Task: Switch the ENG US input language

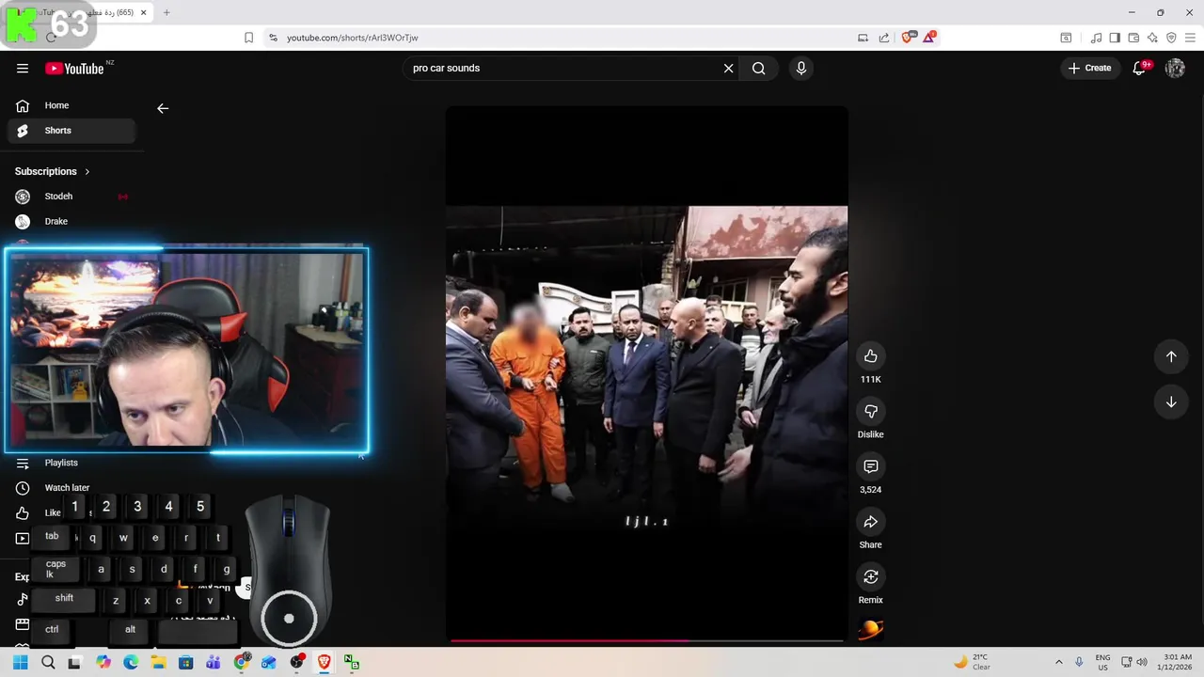Action: coord(1102,662)
